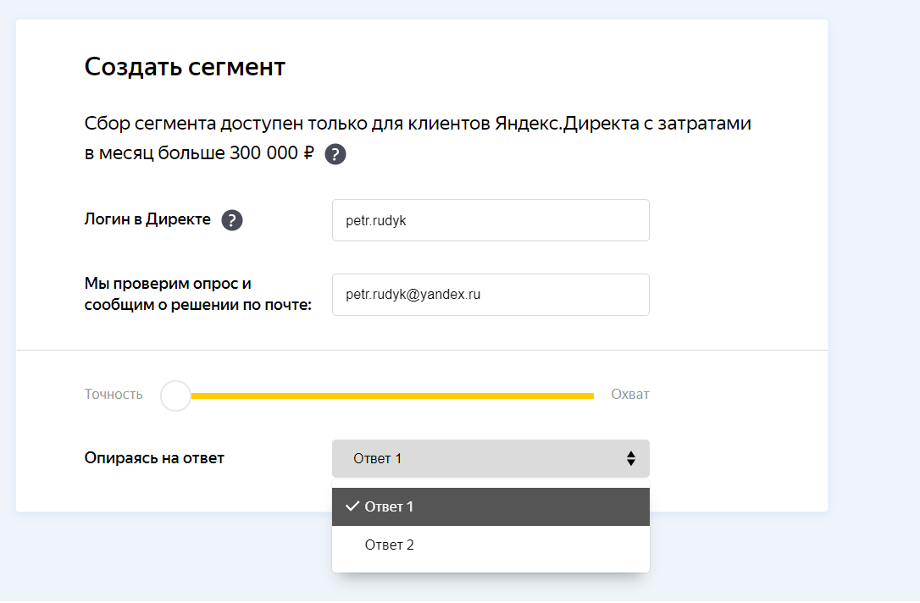Viewport: 920px width, 603px height.
Task: Click the Охват label right of slider
Action: tap(629, 395)
